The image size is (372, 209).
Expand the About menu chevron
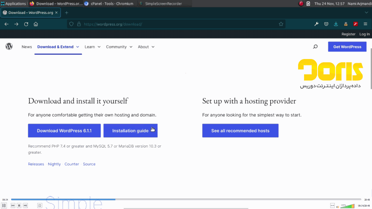pyautogui.click(x=153, y=47)
